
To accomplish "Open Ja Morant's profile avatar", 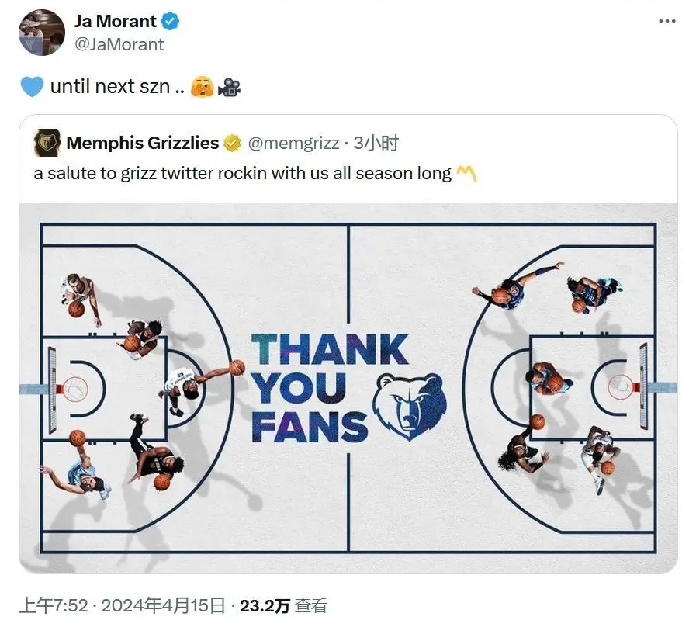I will [x=42, y=33].
